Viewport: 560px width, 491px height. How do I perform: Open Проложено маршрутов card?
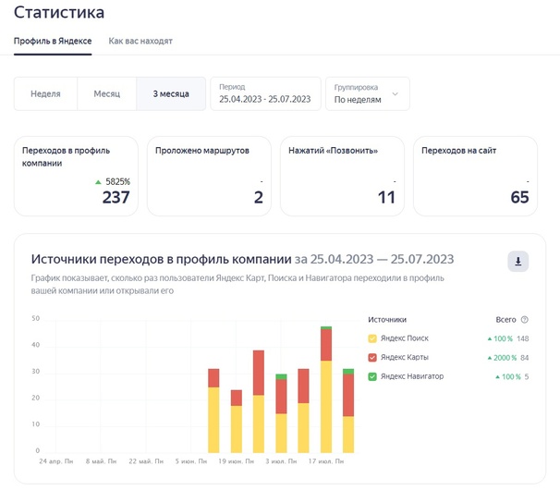tap(209, 176)
